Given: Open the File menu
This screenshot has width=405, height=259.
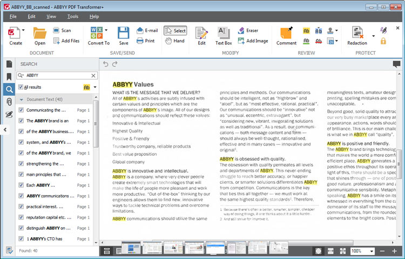Looking at the screenshot, I should click(x=13, y=17).
